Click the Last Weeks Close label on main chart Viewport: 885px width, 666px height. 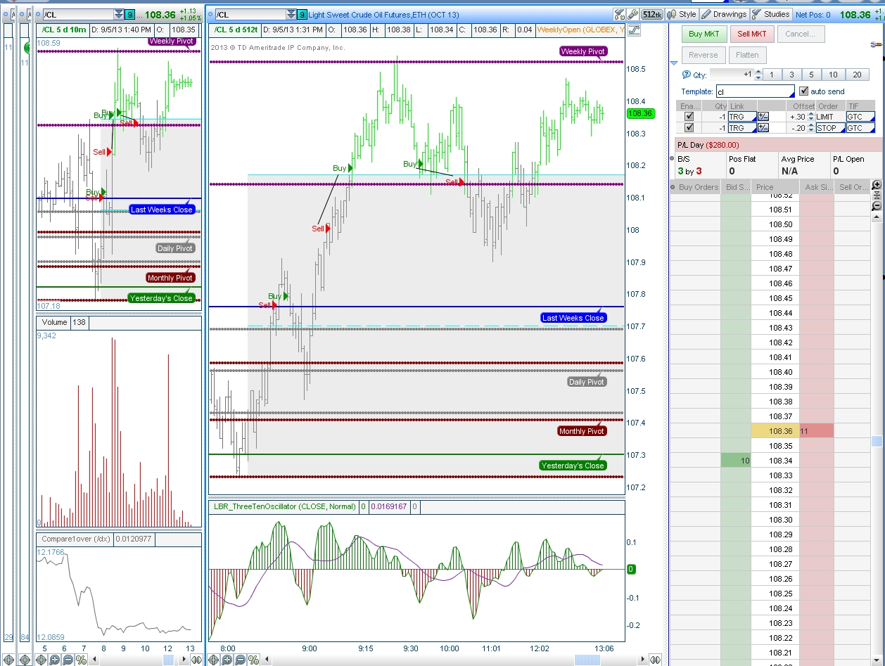point(573,318)
